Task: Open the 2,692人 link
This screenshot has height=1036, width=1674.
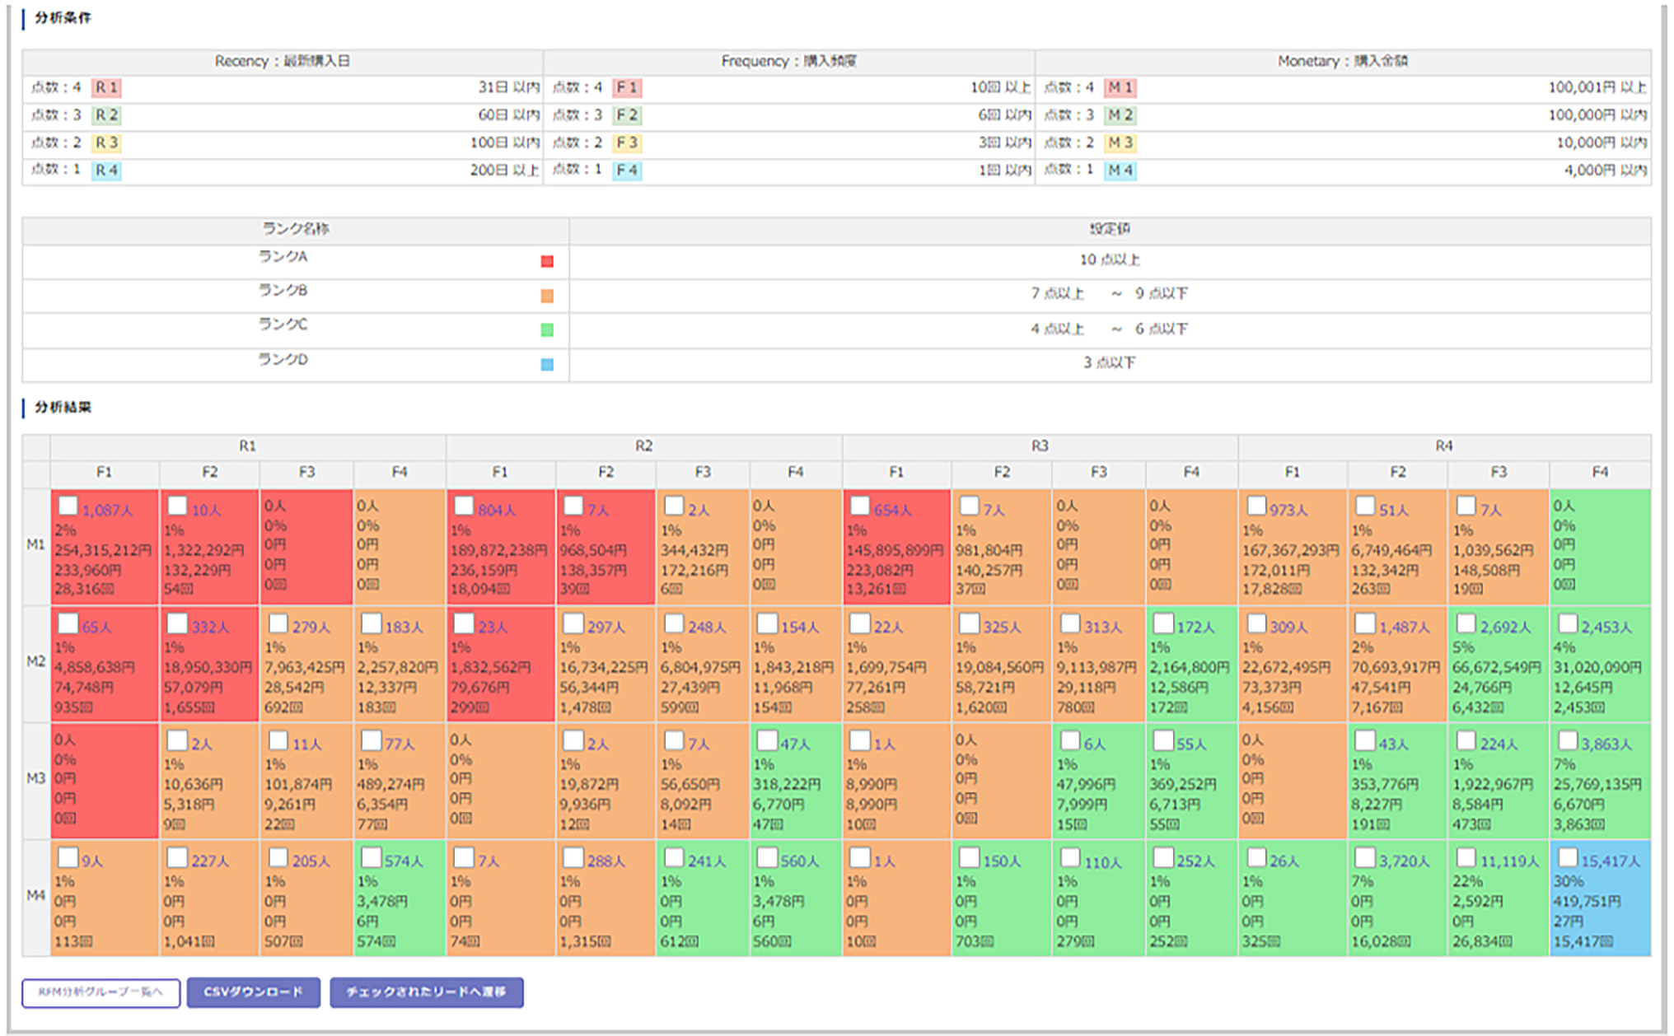Action: point(1505,628)
